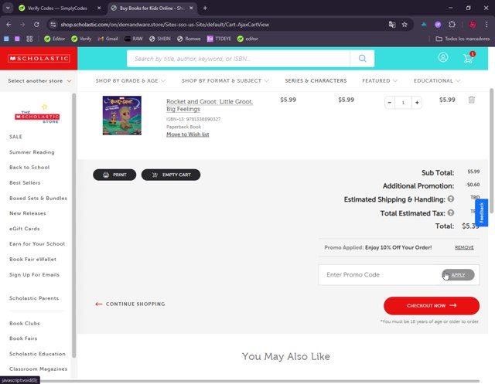Open the Todos los marcadores folder

463,39
